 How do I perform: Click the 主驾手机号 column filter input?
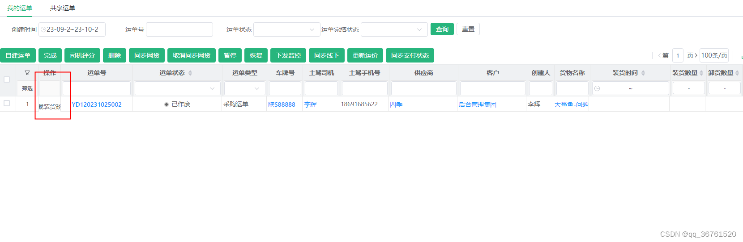[365, 88]
